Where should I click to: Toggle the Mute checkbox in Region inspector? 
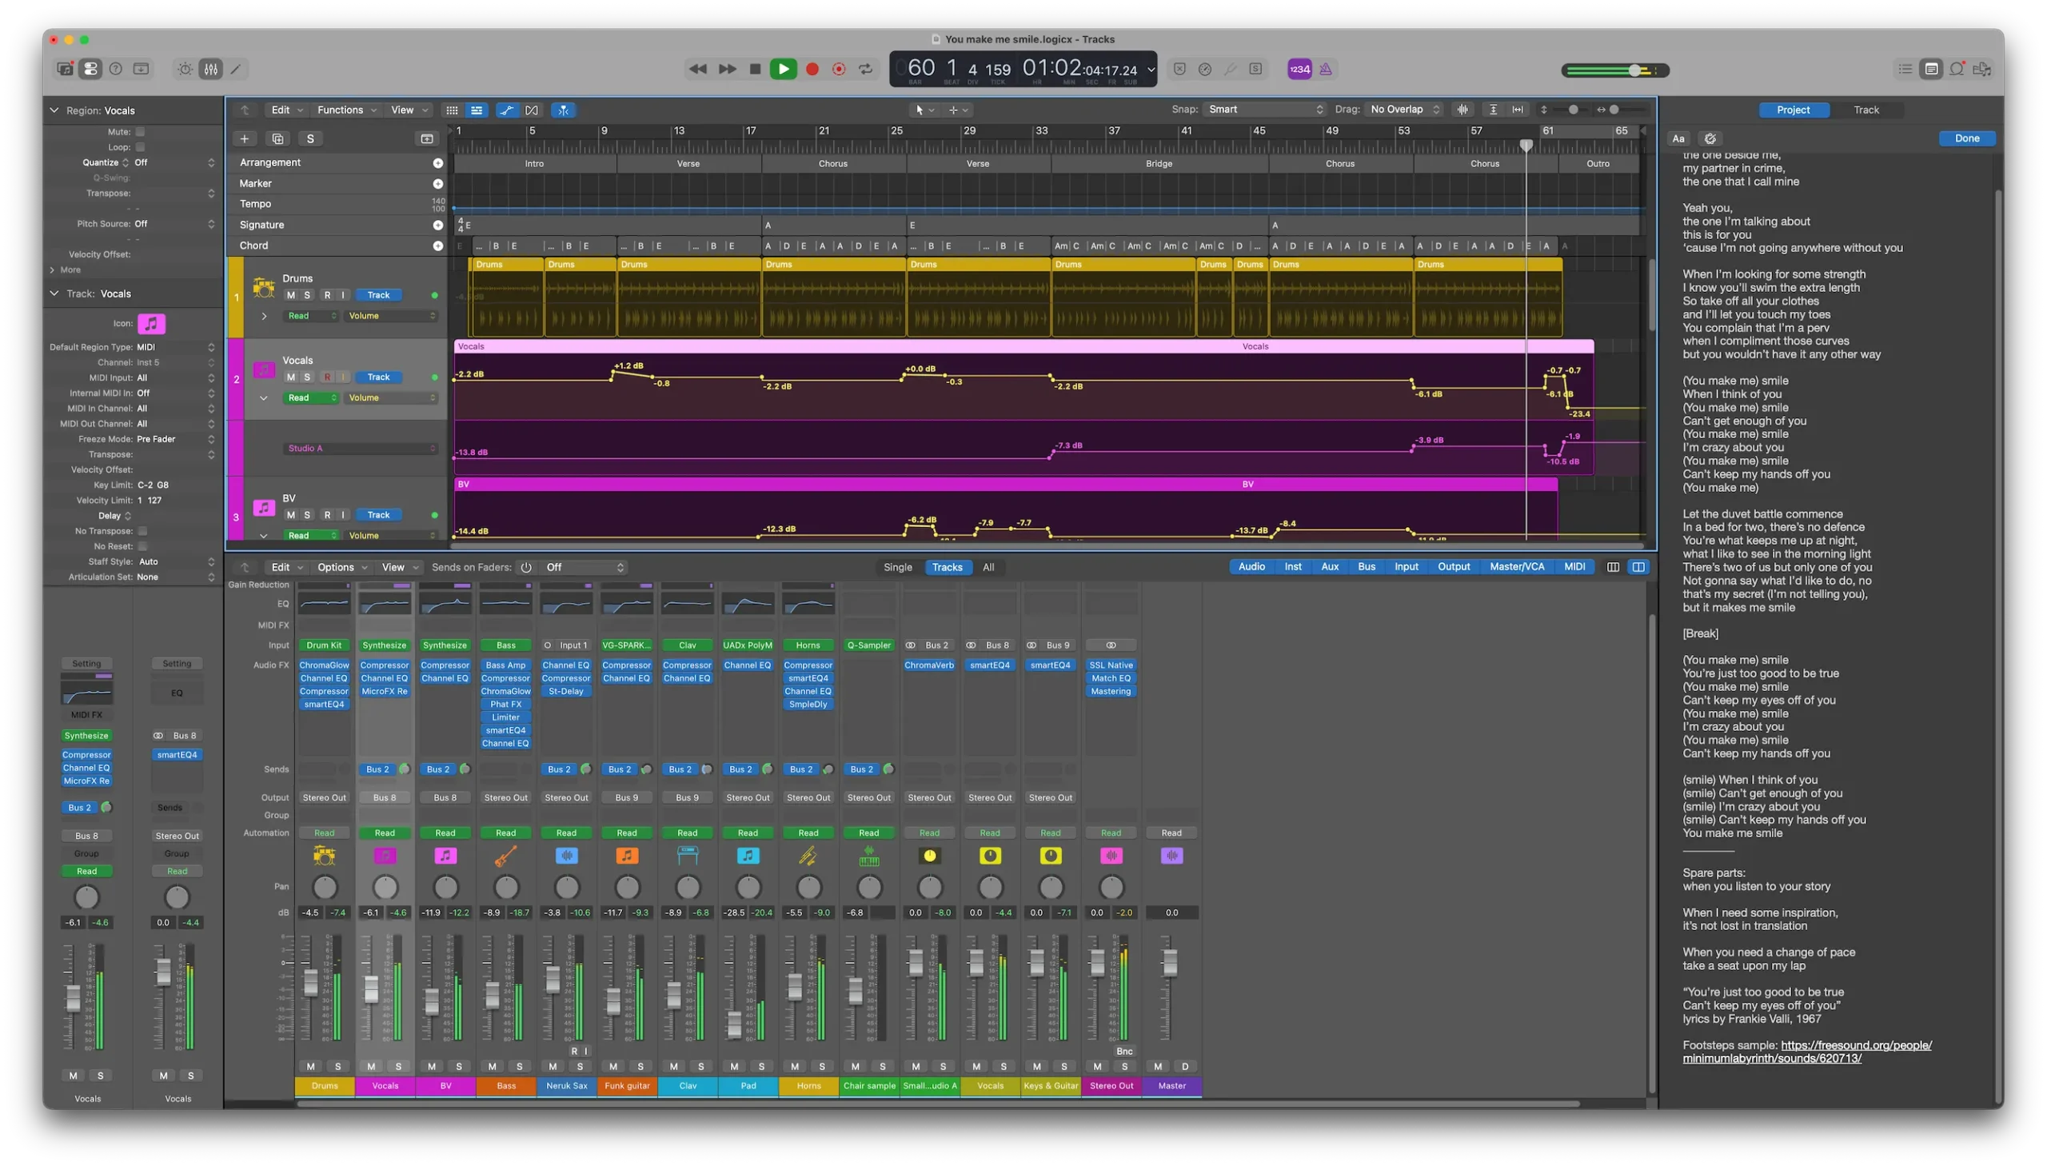(x=140, y=131)
